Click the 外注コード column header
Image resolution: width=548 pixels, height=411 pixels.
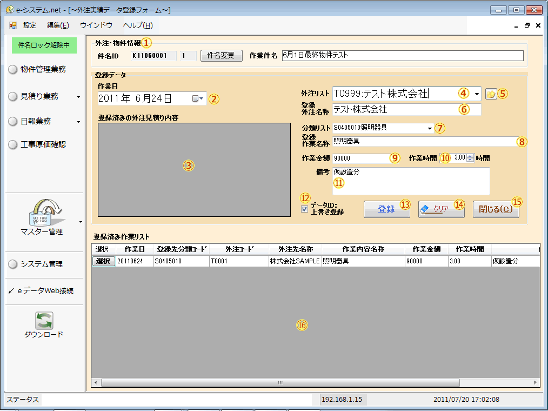pos(239,249)
